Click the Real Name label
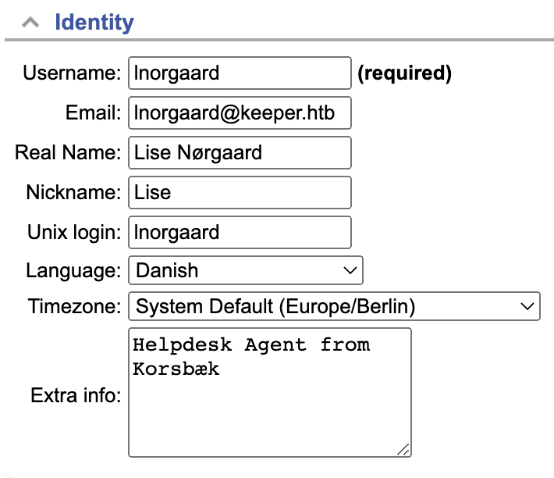554x478 pixels. [x=68, y=153]
